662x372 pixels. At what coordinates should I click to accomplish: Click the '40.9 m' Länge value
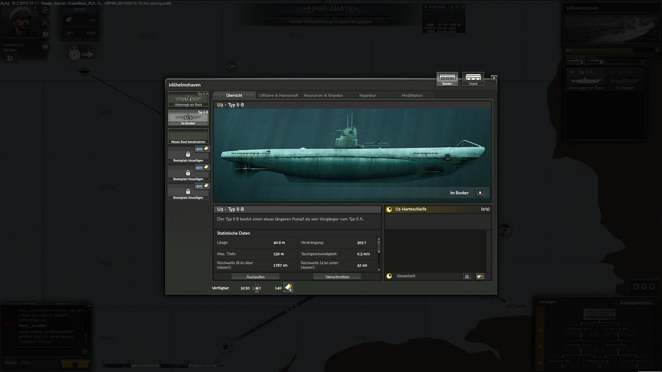279,242
